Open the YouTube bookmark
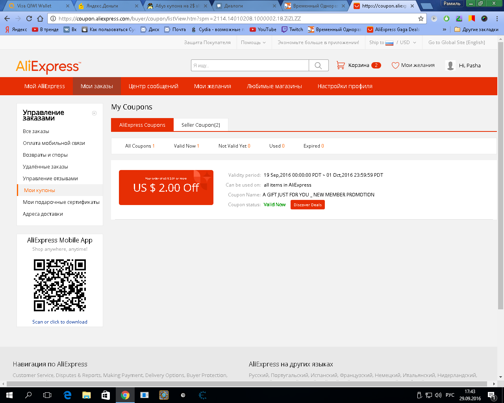Screen dimensions: 504x403 263,30
